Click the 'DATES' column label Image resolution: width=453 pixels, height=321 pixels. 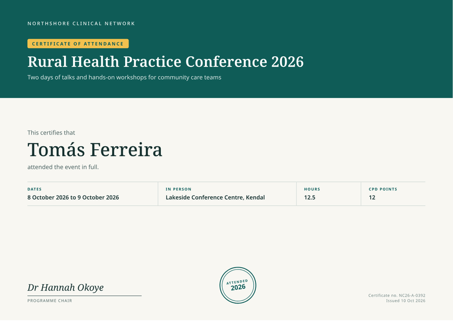(35, 189)
